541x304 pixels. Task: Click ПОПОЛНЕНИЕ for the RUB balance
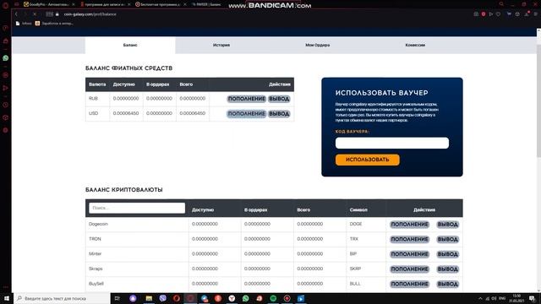(x=246, y=99)
